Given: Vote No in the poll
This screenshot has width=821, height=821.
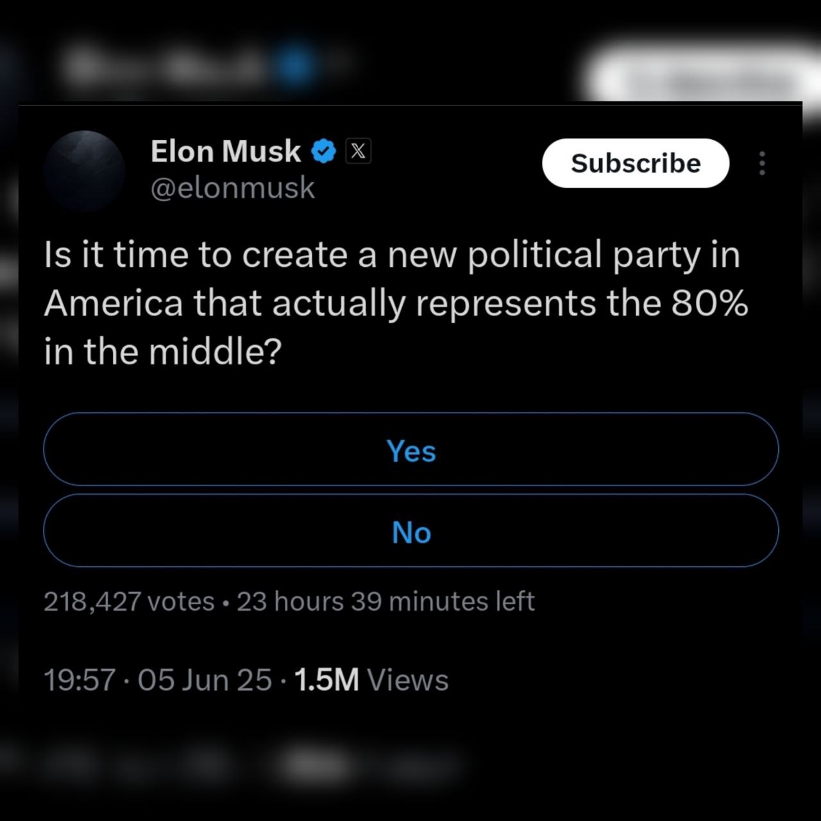Looking at the screenshot, I should (411, 531).
